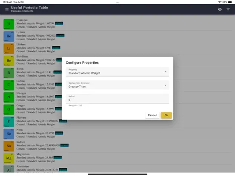Click the unit badge beside Neon's weight

(x=59, y=133)
